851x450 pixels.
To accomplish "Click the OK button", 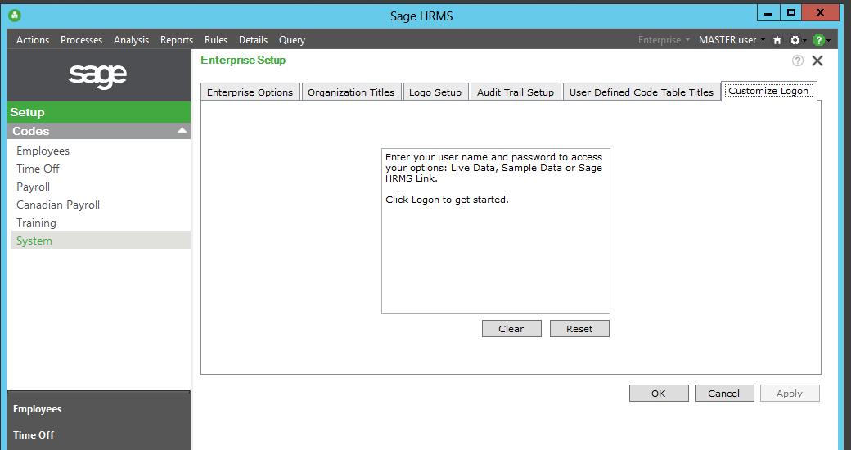I will (x=659, y=394).
